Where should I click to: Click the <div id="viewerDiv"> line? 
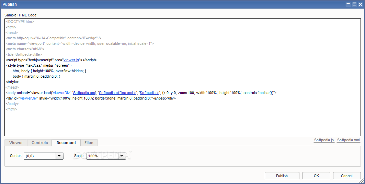coord(91,98)
